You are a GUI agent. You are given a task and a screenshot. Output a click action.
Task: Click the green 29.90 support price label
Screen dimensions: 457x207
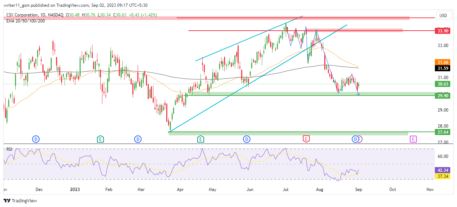click(443, 96)
